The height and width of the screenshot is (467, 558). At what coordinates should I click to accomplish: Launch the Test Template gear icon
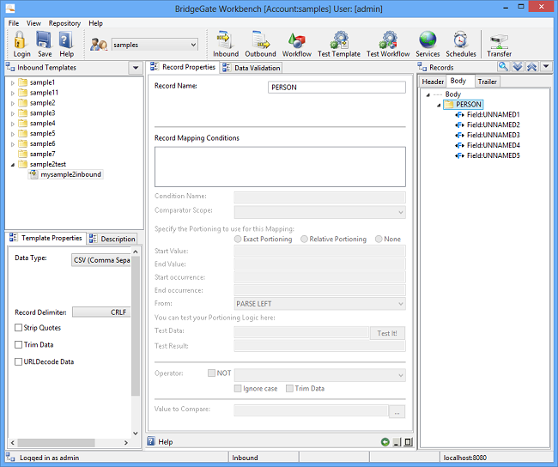339,39
